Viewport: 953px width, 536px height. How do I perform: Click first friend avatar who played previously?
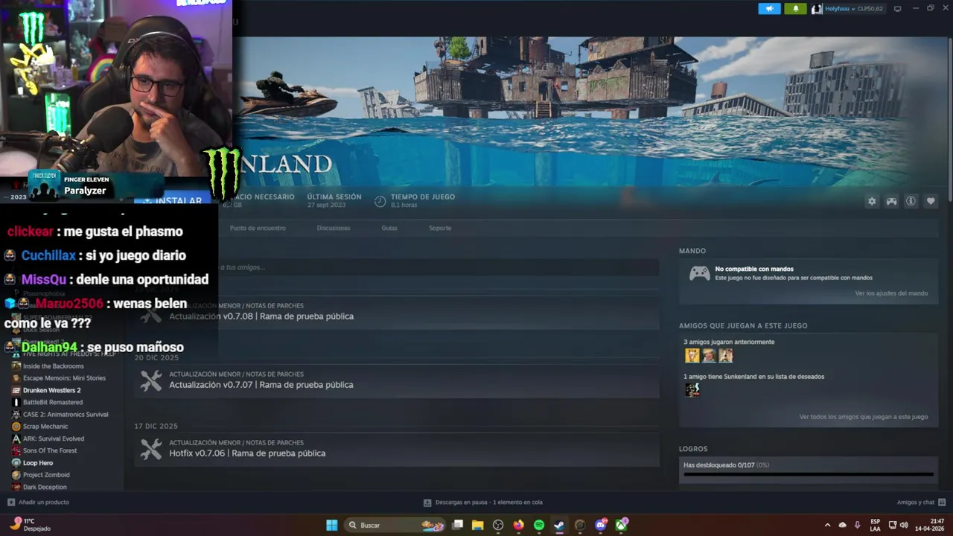[x=692, y=356]
